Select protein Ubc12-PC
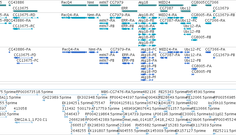The height and width of the screenshot is (135, 236). click(187, 52)
